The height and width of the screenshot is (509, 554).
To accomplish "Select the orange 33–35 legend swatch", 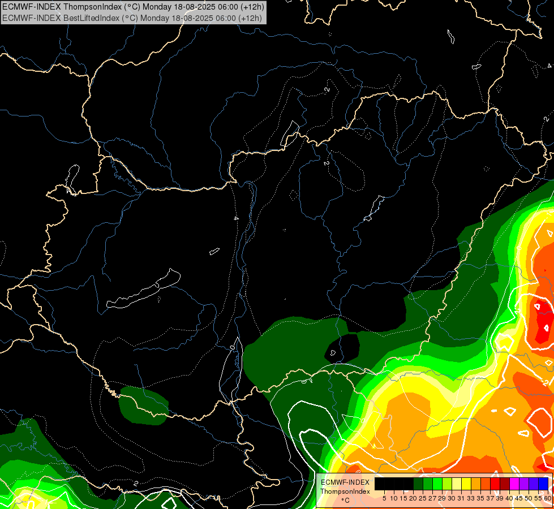I will pyautogui.click(x=476, y=484).
